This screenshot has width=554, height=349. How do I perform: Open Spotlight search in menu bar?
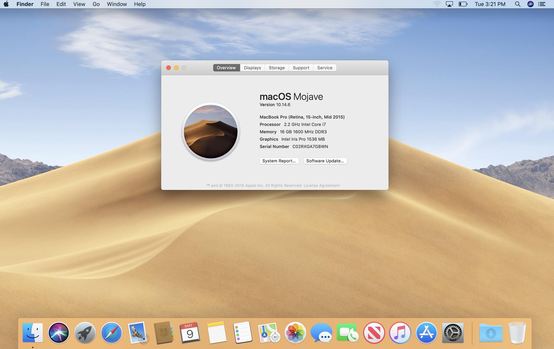pyautogui.click(x=517, y=4)
